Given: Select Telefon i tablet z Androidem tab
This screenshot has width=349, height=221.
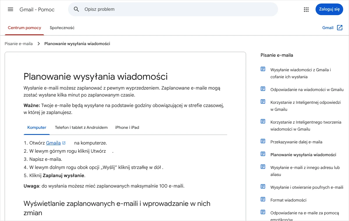Looking at the screenshot, I should click(81, 127).
